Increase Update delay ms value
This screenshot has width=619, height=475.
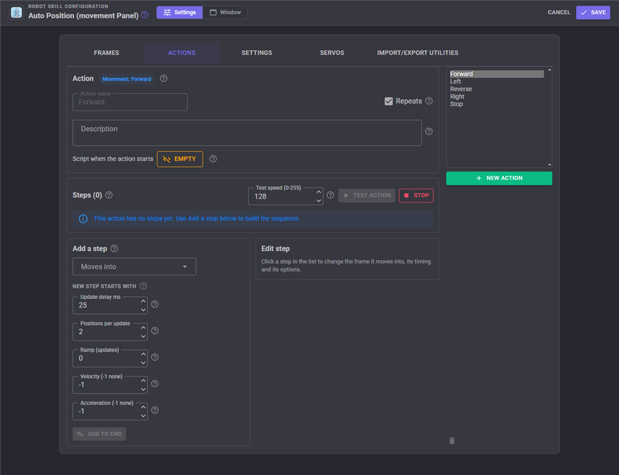pyautogui.click(x=143, y=301)
